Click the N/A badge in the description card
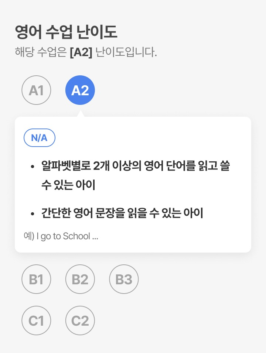The width and height of the screenshot is (266, 353). pos(39,138)
